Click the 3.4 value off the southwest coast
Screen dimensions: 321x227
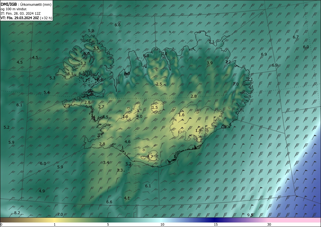[x=106, y=163]
